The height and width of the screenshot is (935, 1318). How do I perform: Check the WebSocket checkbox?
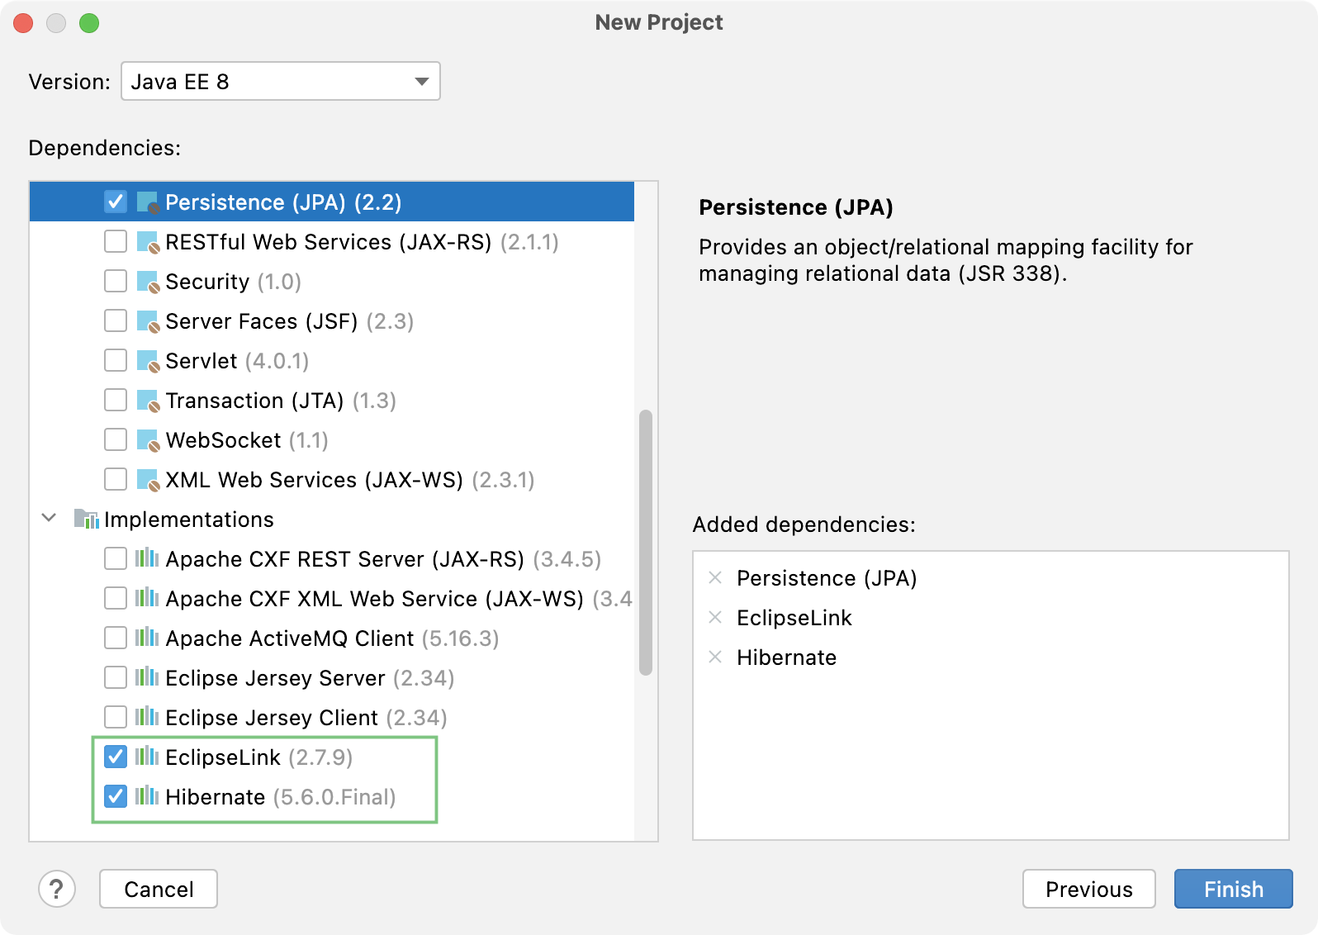(116, 440)
